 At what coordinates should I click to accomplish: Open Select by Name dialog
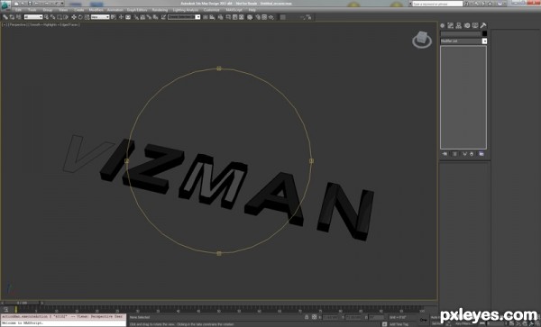tap(53, 17)
